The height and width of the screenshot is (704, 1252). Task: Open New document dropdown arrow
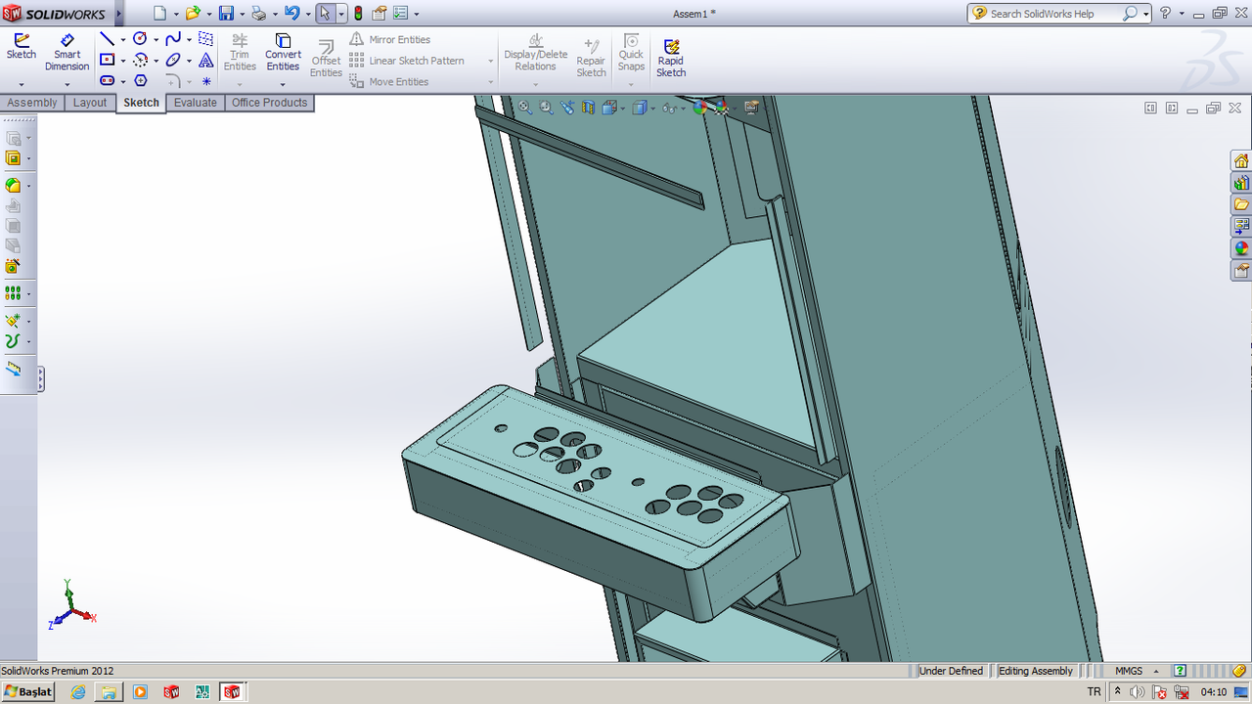pyautogui.click(x=176, y=14)
